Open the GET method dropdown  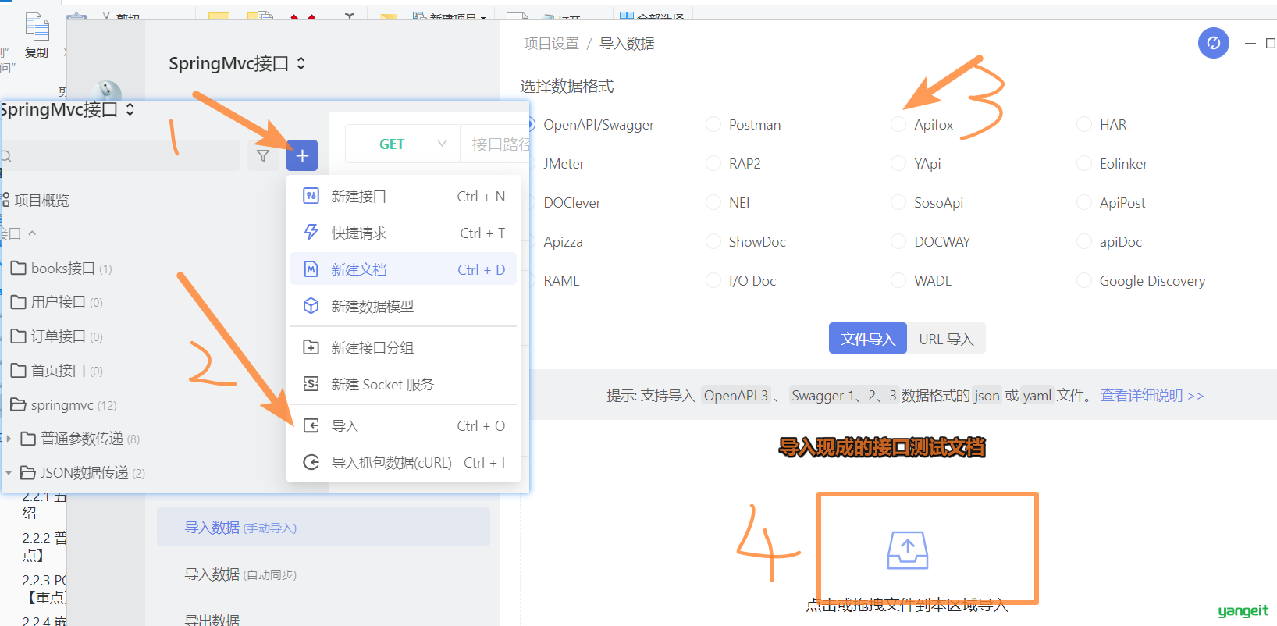402,144
